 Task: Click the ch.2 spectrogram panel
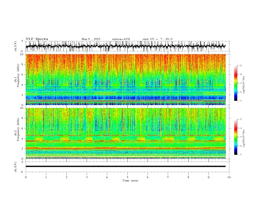(125, 133)
